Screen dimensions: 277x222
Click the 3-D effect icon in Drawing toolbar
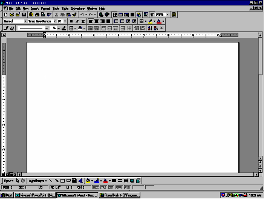coord(138,181)
